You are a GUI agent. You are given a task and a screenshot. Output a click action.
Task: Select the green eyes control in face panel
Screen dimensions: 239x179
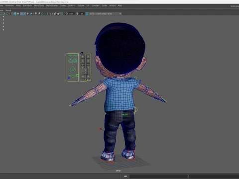tap(73, 61)
